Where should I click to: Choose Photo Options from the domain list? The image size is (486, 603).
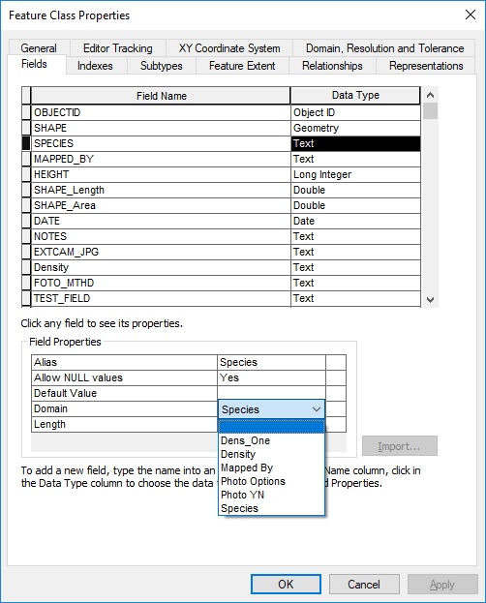point(271,481)
